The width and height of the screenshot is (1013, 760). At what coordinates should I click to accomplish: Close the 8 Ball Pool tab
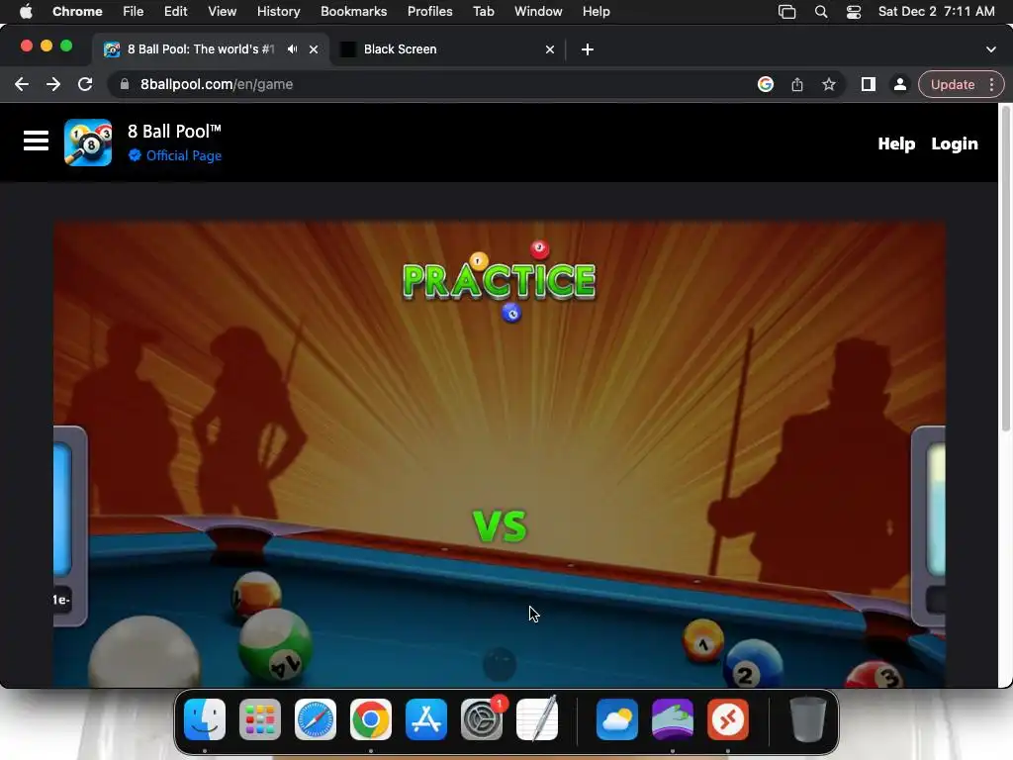(x=314, y=49)
